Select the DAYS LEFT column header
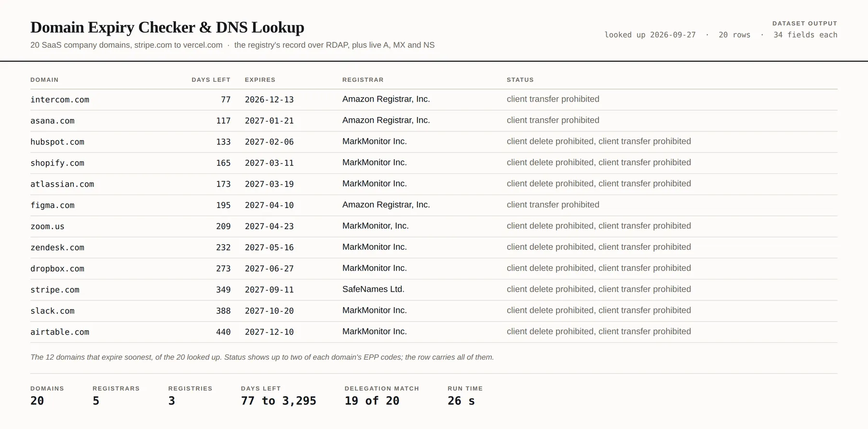Screen dimensions: 868x429 (211, 80)
